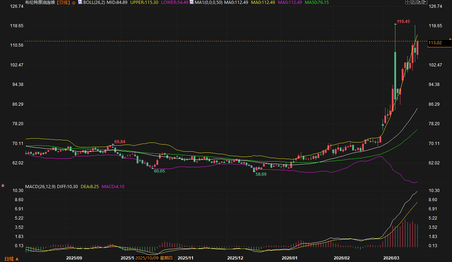Click the 【日线】 period label in the header
Screen dimensions: 452x262
click(x=63, y=2)
